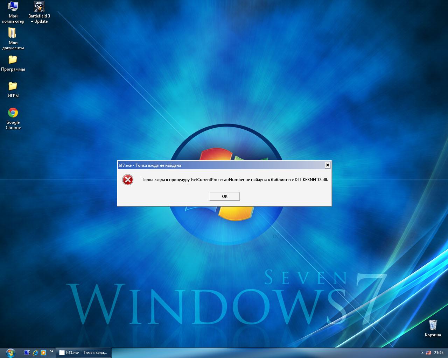Open the Мой компьютер desktop icon
The width and height of the screenshot is (448, 358).
(x=13, y=12)
